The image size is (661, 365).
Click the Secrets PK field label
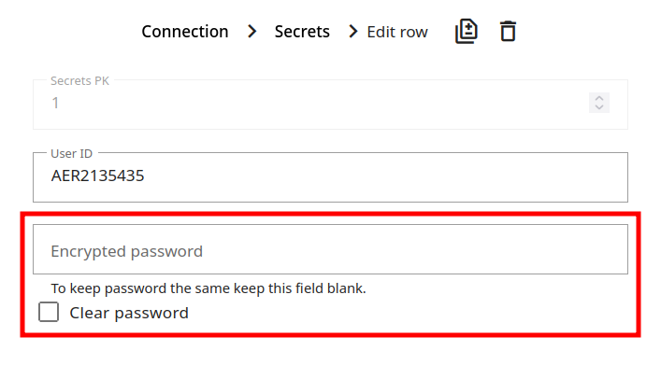[x=79, y=81]
